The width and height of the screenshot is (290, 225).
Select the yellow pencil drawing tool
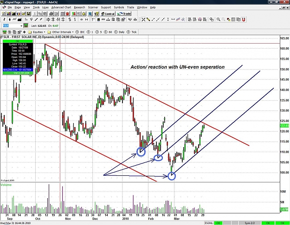coord(148,19)
